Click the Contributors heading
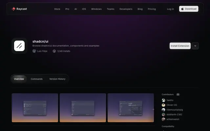Screen dimensions: 210x131 (x=168, y=95)
